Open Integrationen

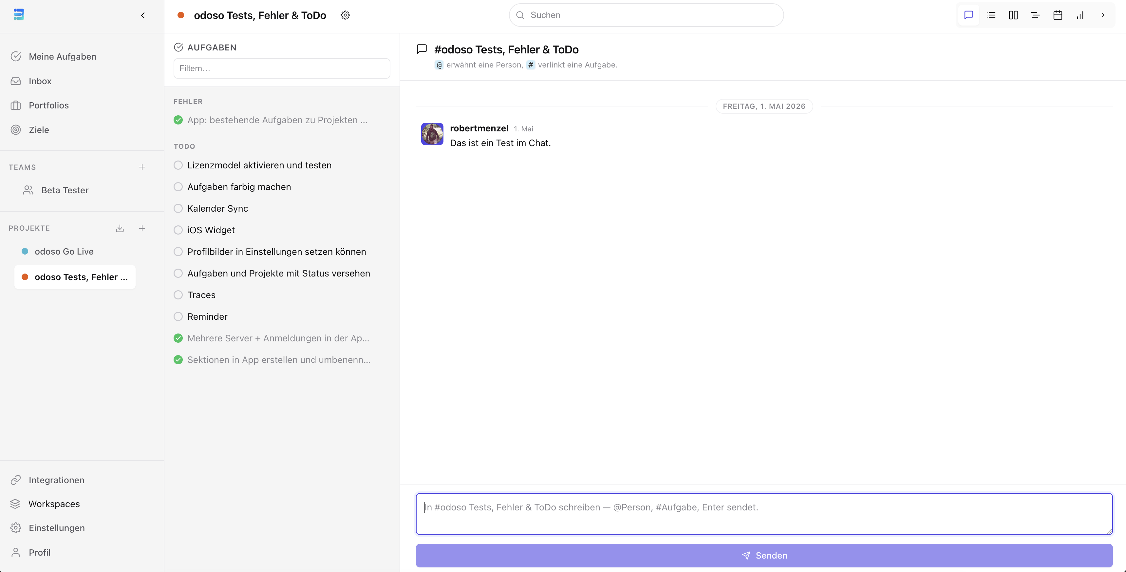tap(56, 480)
